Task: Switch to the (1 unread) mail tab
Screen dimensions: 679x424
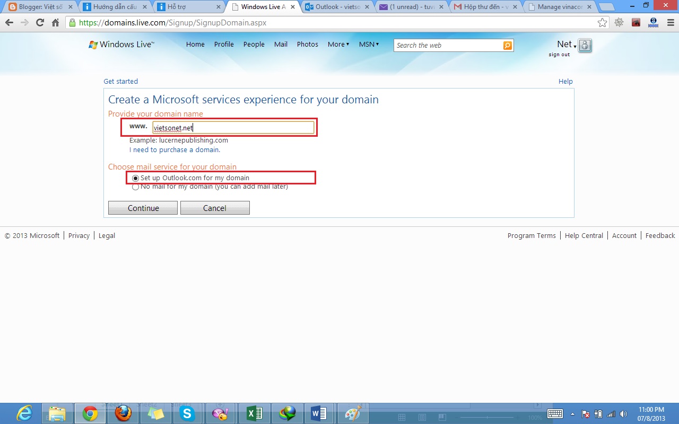Action: pos(411,7)
